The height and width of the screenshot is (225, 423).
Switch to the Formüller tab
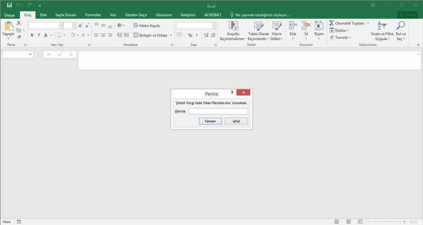[93, 15]
